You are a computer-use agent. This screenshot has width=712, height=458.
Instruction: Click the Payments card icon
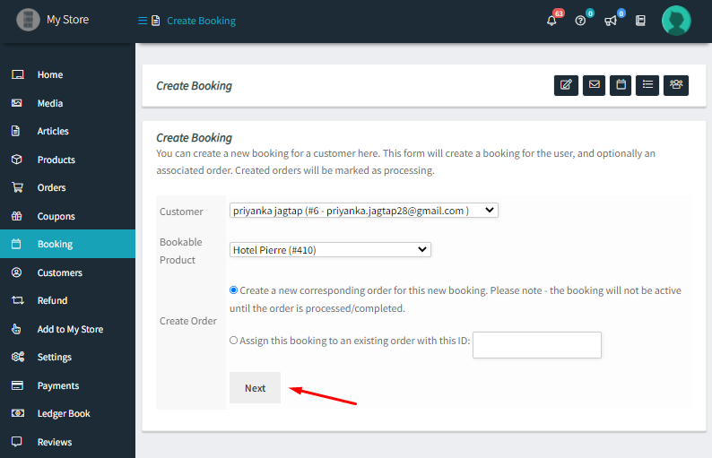point(17,385)
